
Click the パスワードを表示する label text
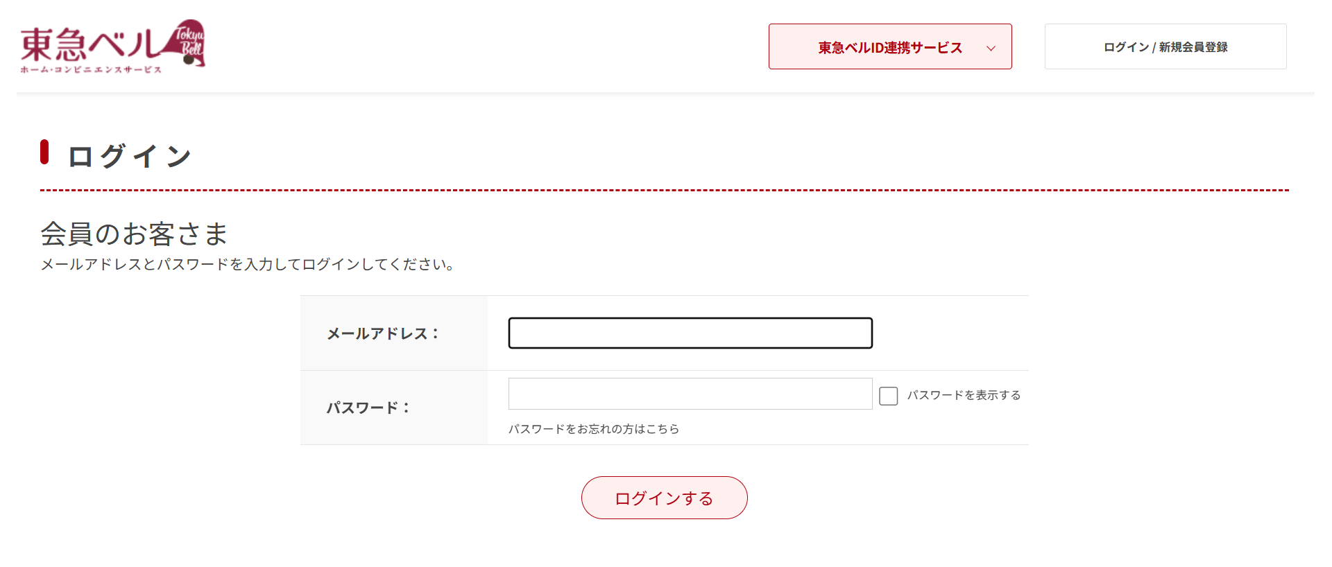(964, 395)
